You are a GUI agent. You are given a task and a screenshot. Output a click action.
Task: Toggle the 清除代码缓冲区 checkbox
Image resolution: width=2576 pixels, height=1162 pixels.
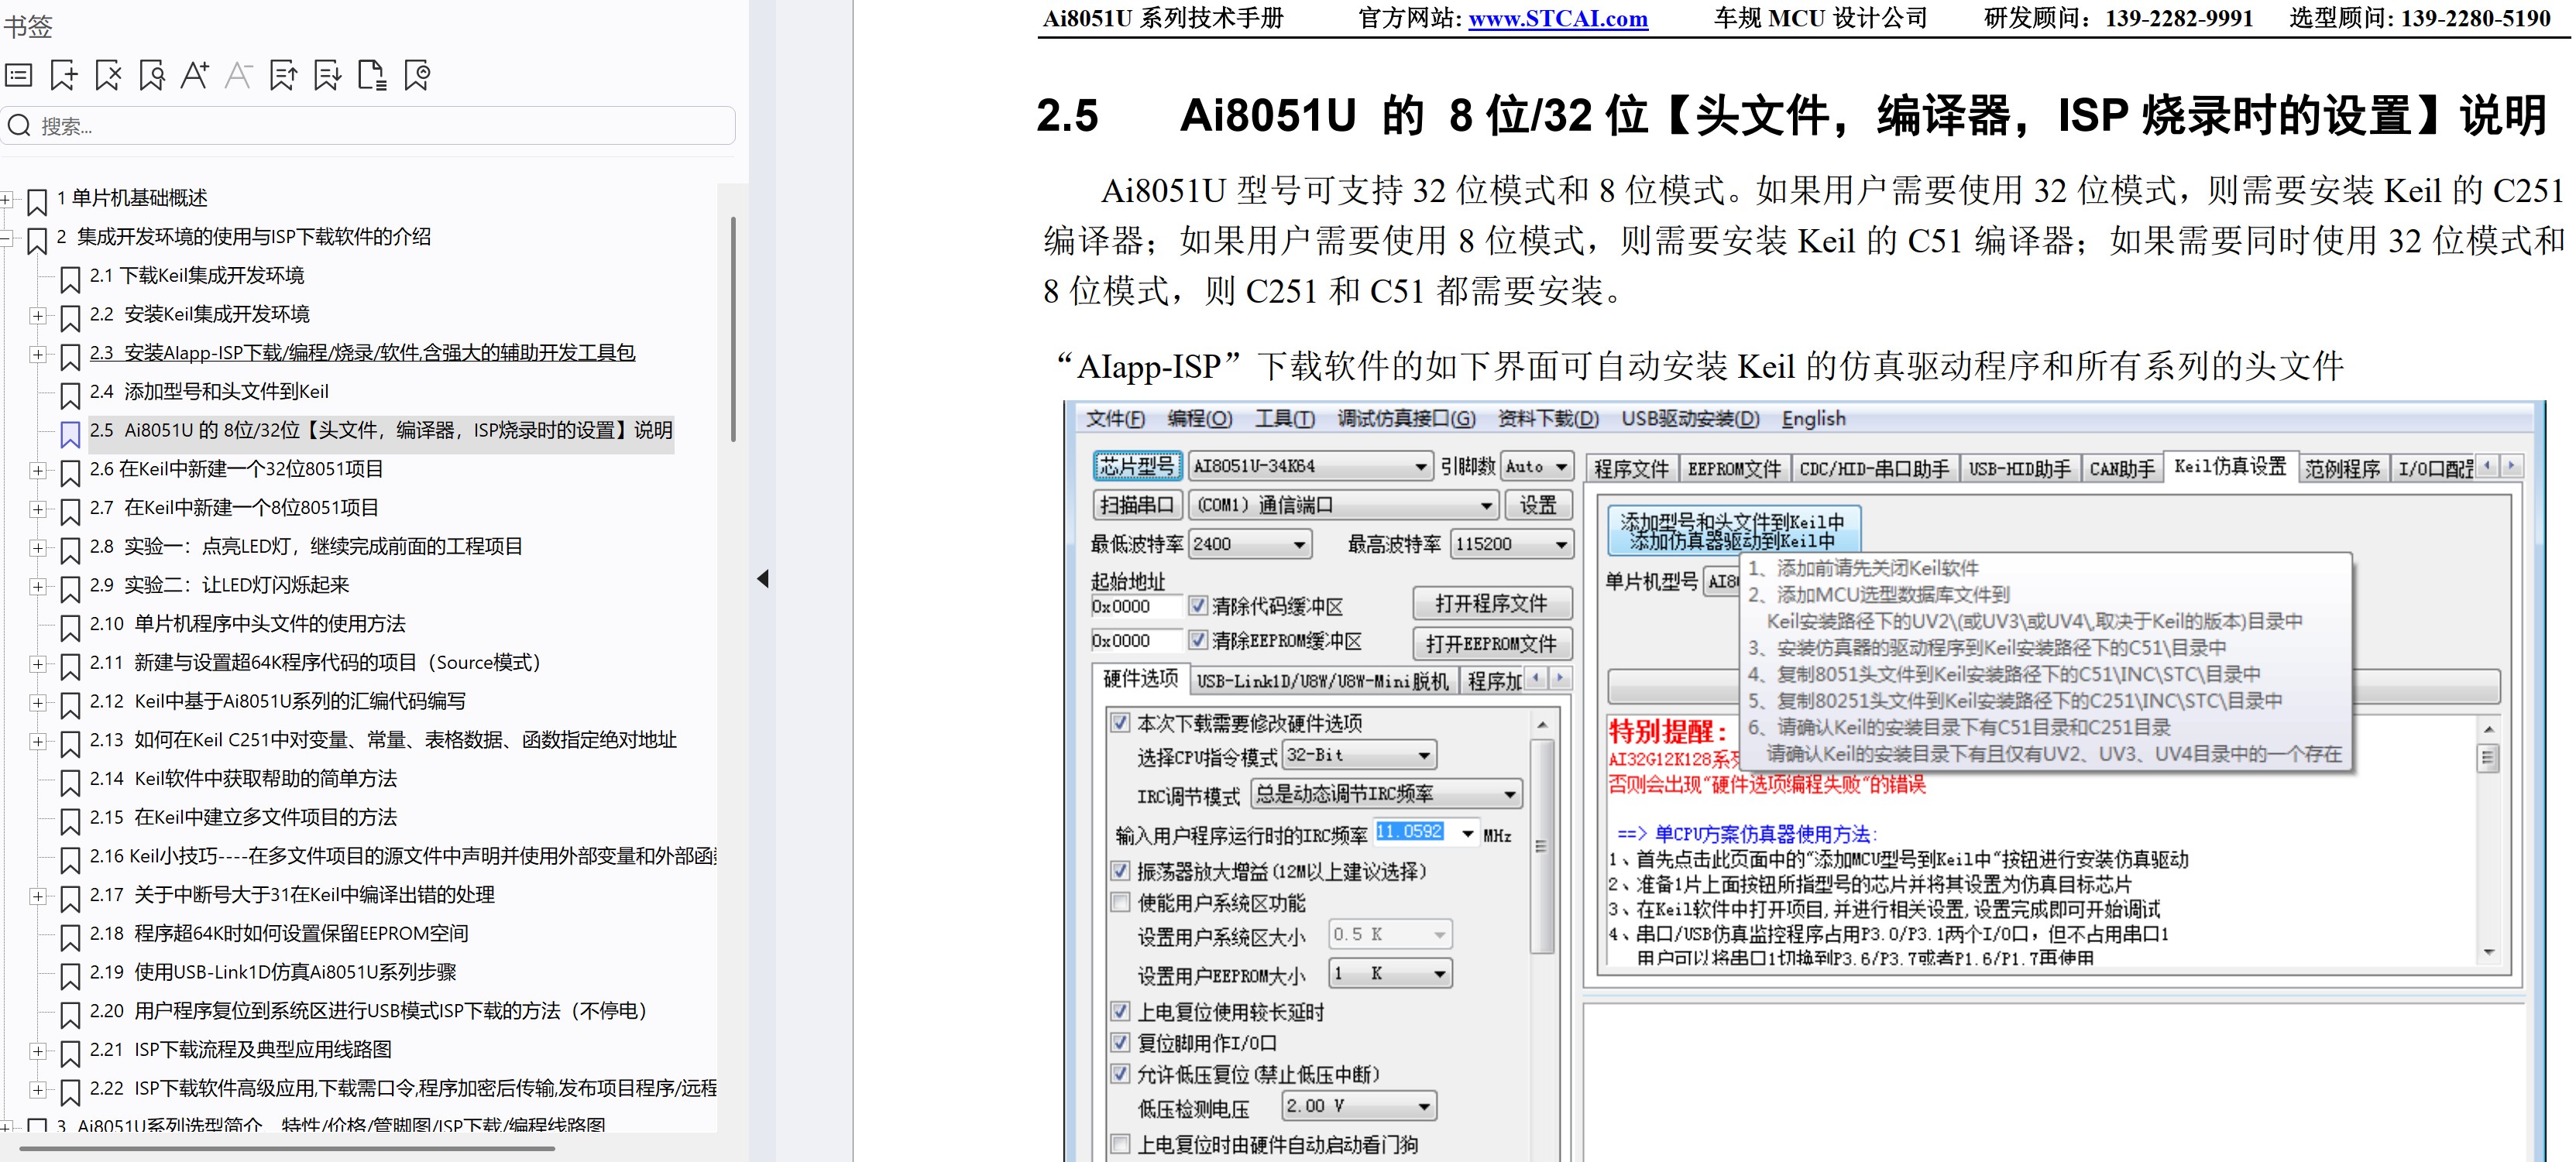pos(1198,605)
